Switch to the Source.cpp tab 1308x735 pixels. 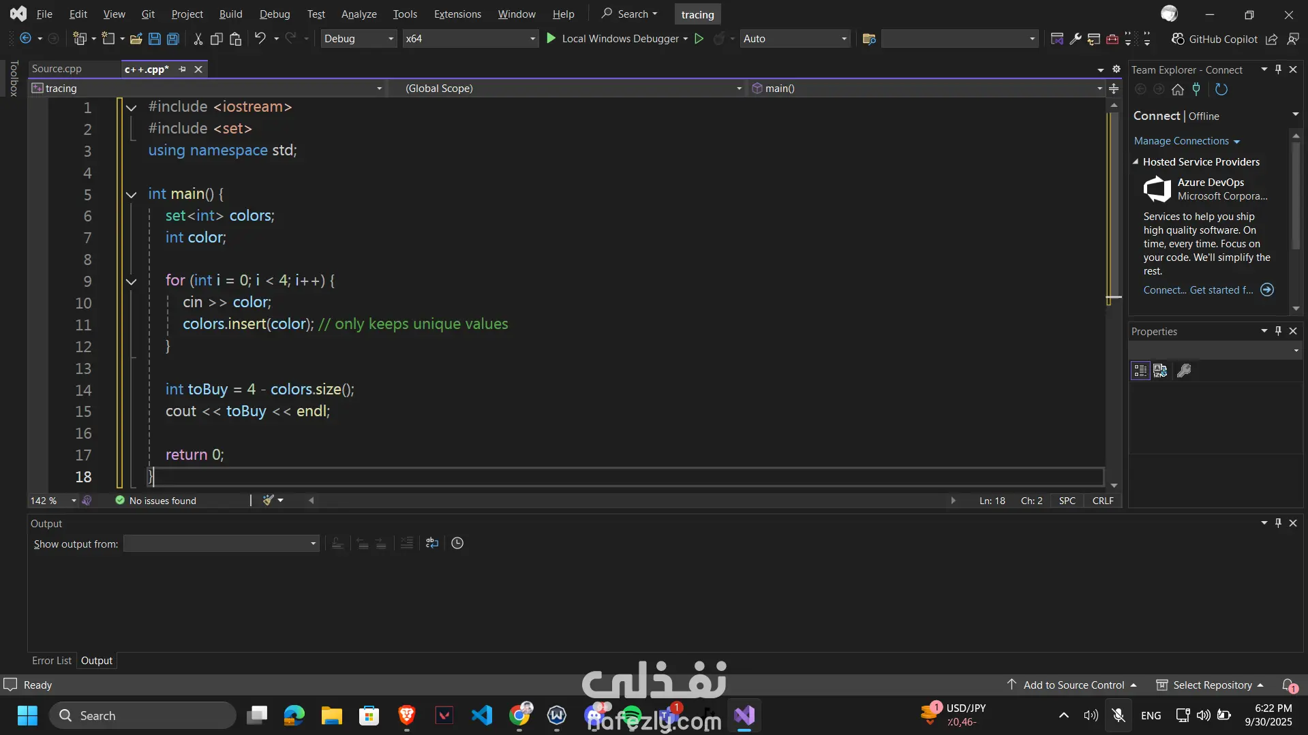point(57,69)
